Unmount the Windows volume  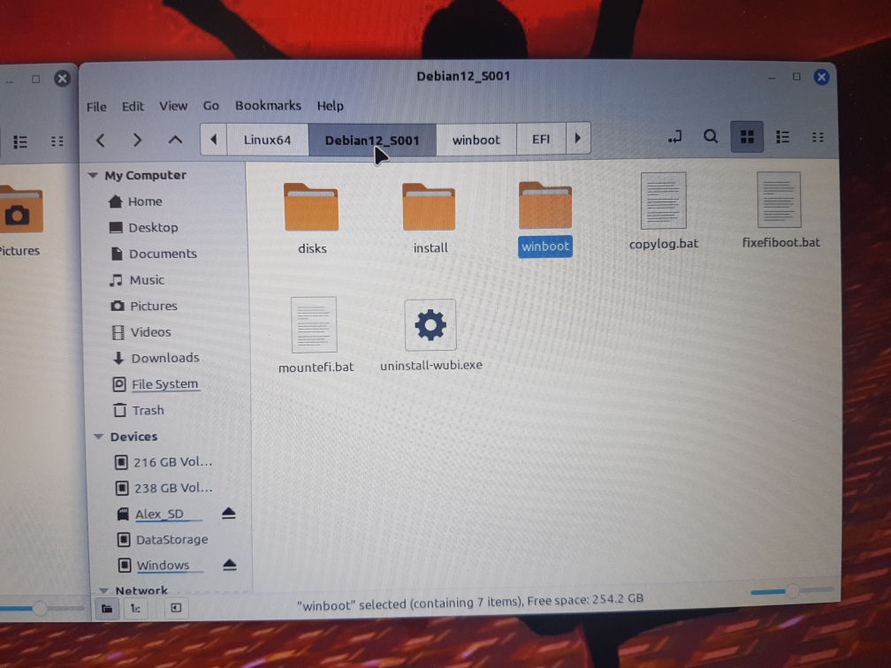pos(228,566)
